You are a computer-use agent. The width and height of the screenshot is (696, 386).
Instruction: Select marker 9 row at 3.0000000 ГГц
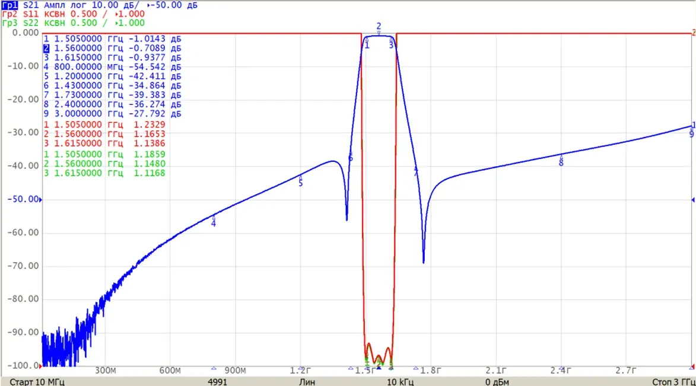tap(112, 113)
